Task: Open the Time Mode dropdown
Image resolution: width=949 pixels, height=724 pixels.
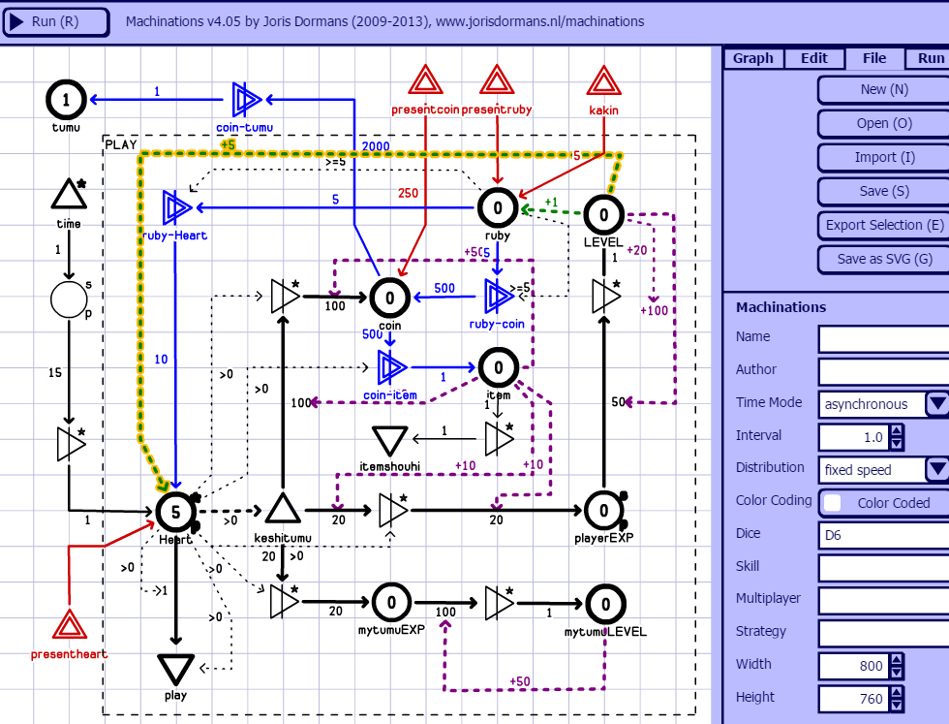Action: (936, 403)
